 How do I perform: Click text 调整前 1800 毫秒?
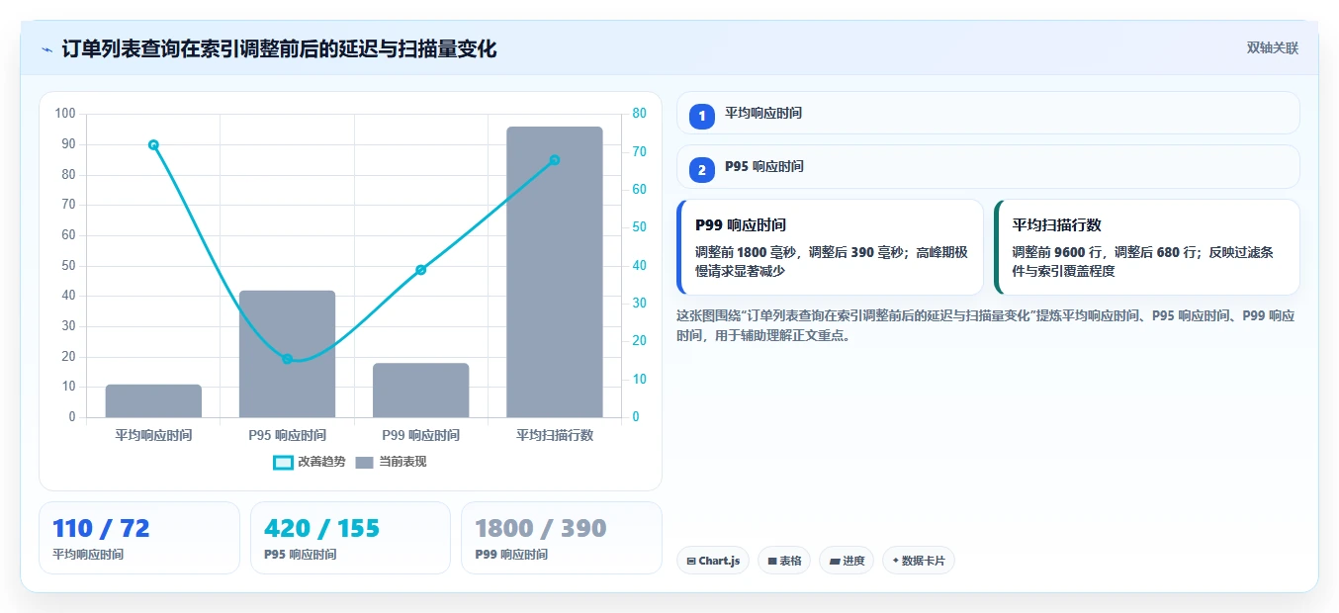click(748, 252)
